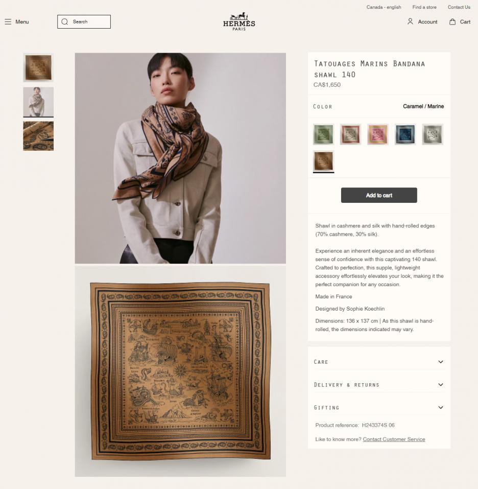
Task: Open the Contact Us link
Action: tap(459, 7)
